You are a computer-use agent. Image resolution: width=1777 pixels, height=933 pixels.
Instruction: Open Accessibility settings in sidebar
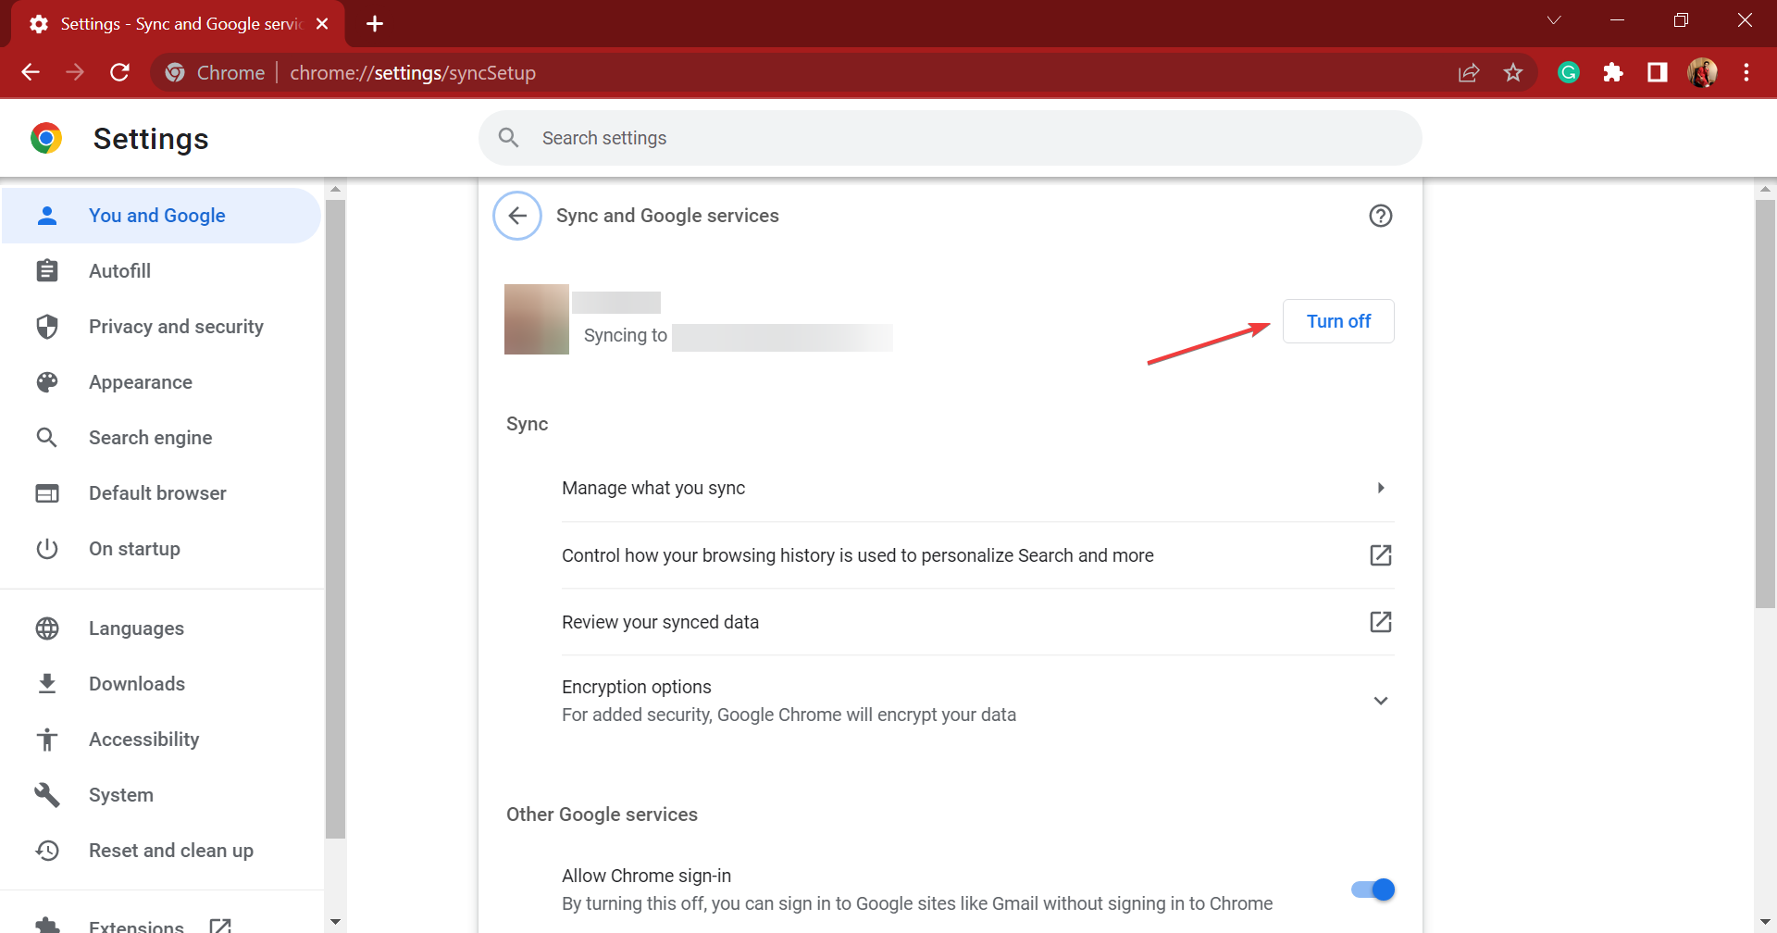click(x=162, y=740)
